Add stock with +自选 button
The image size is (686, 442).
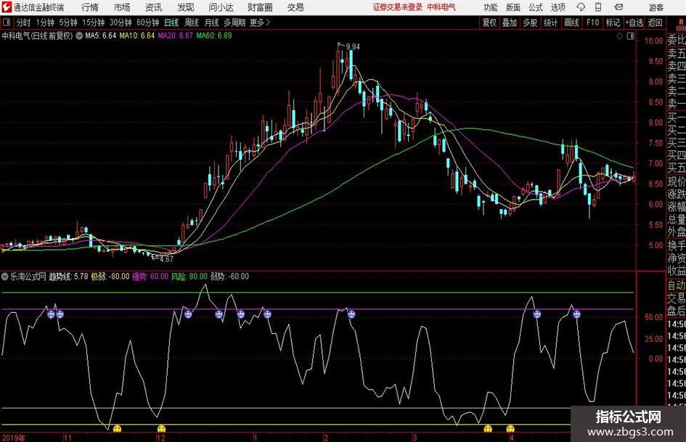tap(634, 22)
